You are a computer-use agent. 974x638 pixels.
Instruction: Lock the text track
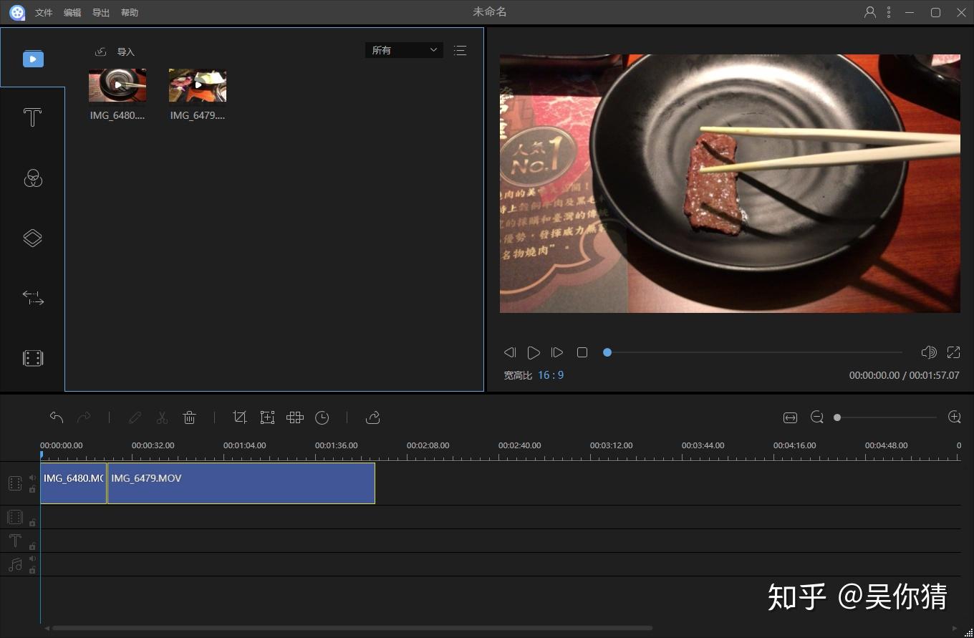[x=32, y=546]
